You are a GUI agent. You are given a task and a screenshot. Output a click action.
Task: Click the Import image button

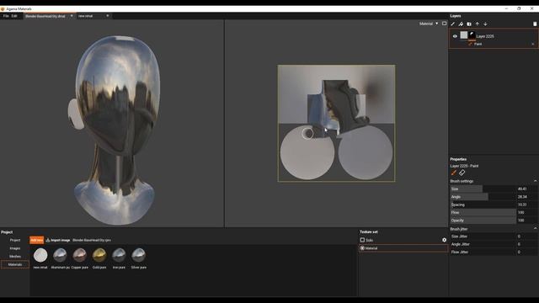click(58, 240)
